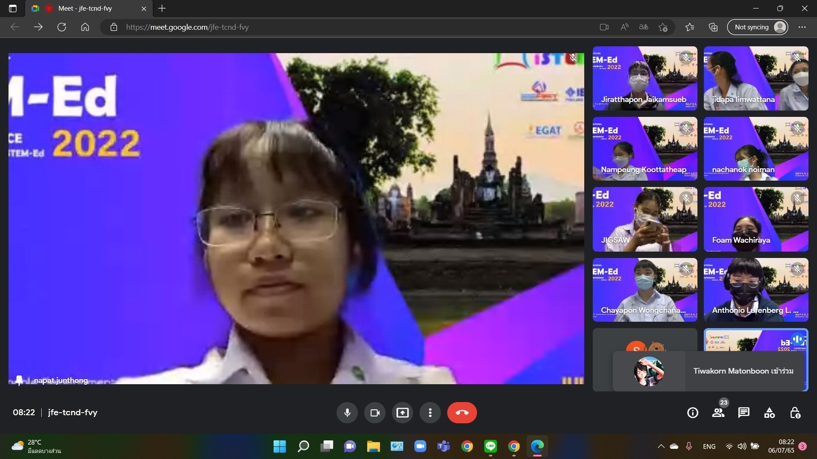The image size is (817, 459).
Task: View site information lock icon
Action: (x=114, y=27)
